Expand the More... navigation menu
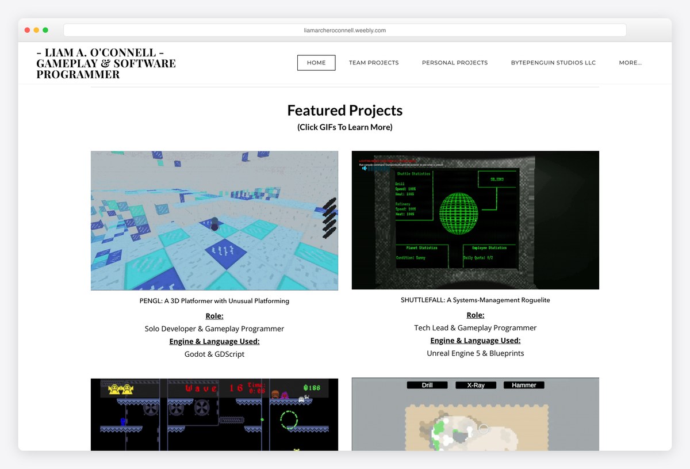The height and width of the screenshot is (469, 690). [x=630, y=63]
